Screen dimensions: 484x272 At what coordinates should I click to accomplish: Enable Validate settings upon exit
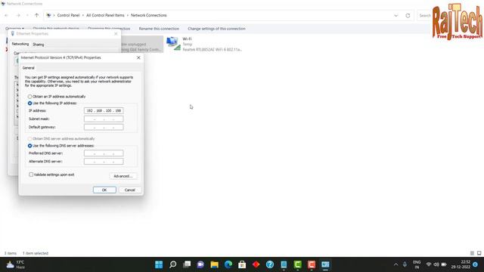pos(31,175)
